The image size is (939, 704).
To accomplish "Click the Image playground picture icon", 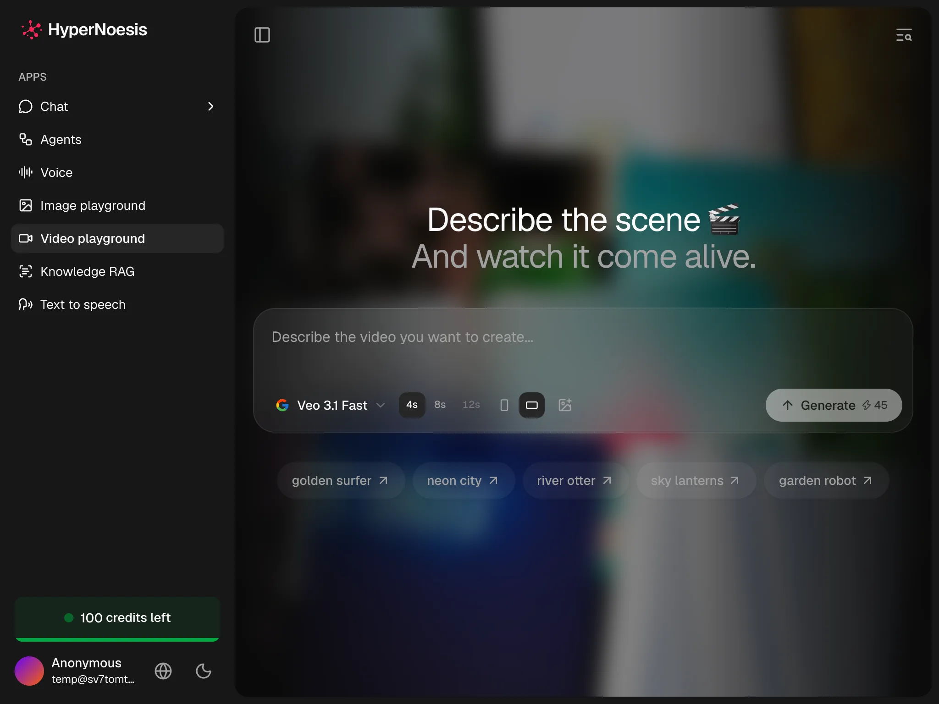I will click(26, 205).
